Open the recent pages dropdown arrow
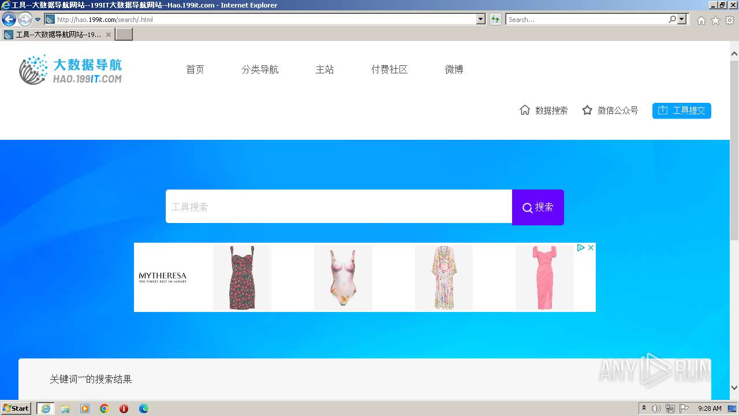 [38, 20]
